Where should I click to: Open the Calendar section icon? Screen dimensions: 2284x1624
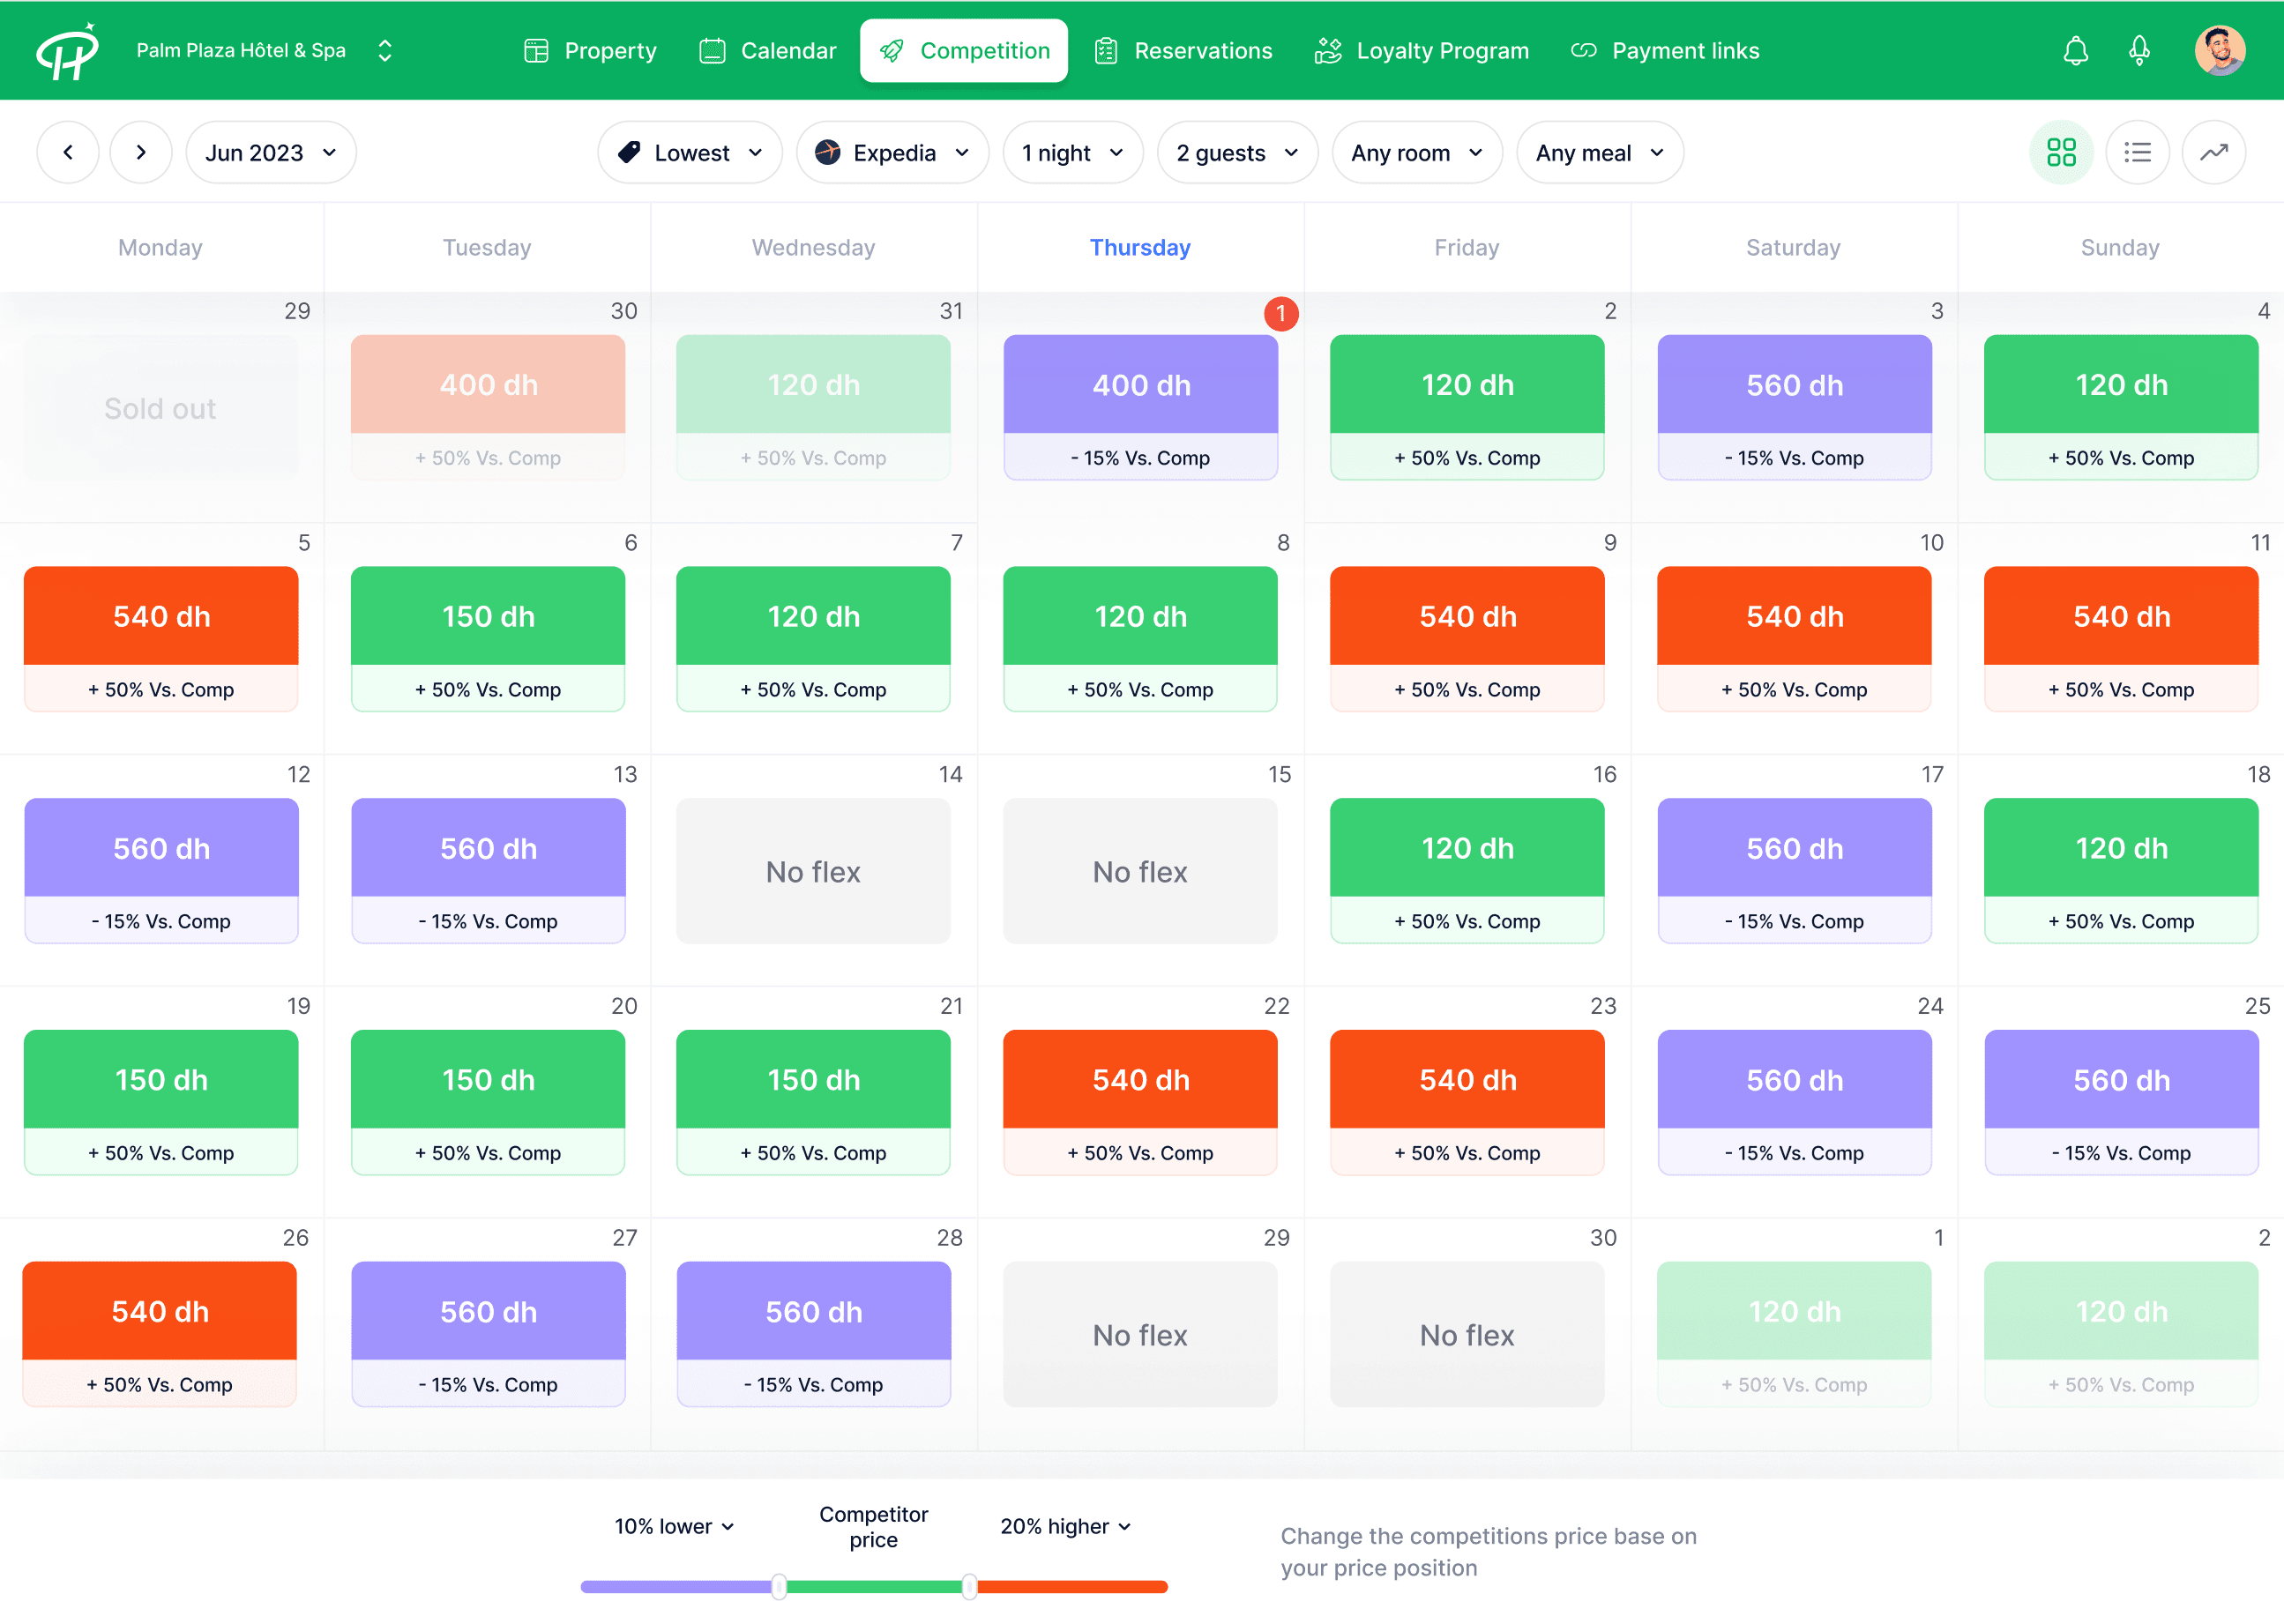(711, 50)
